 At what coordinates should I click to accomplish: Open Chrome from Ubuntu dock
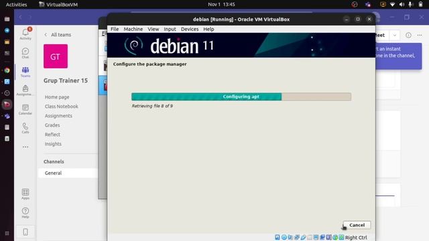click(x=7, y=70)
